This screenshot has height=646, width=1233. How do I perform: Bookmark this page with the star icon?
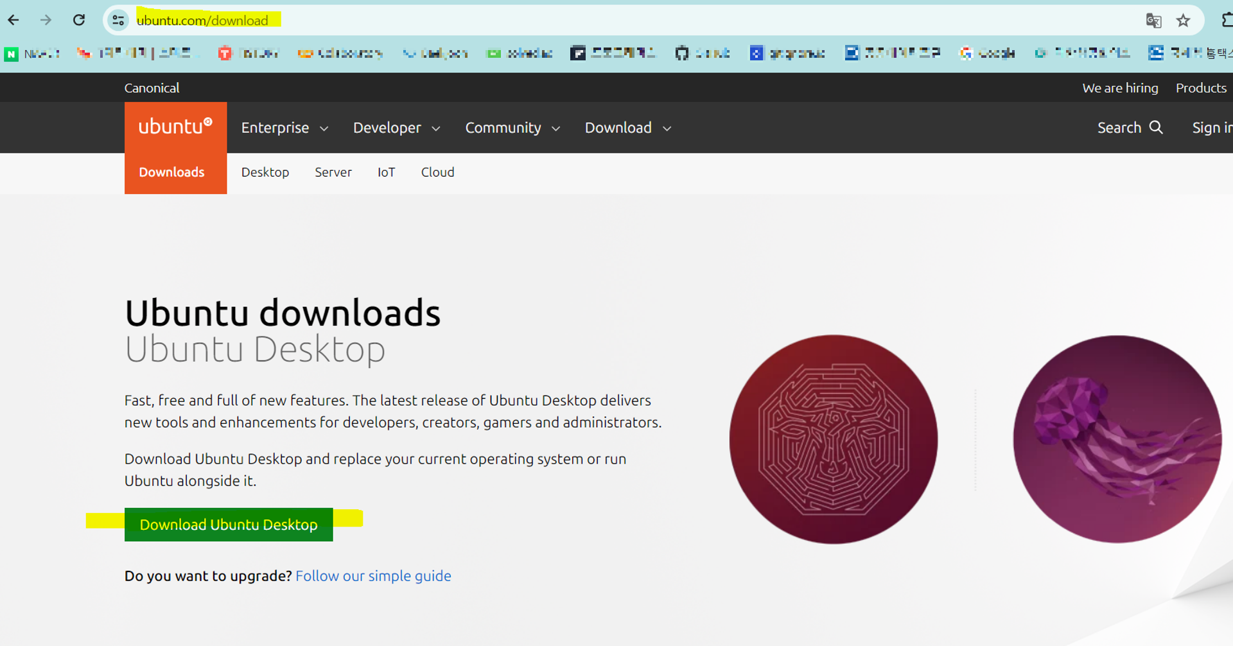[1183, 21]
